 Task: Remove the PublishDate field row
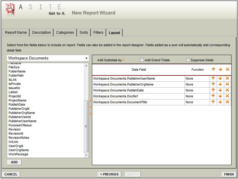pyautogui.click(x=227, y=90)
